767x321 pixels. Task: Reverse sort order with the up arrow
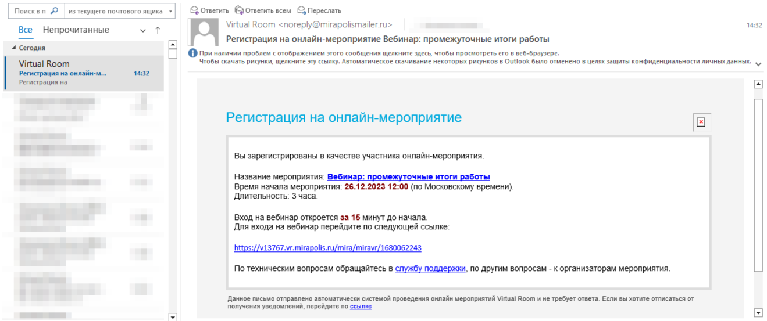(x=157, y=30)
